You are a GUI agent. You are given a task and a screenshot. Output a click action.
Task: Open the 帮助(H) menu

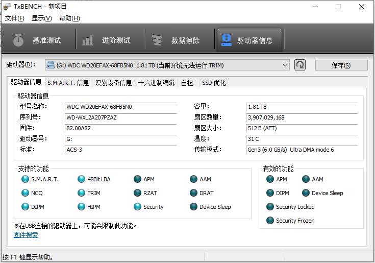pyautogui.click(x=69, y=18)
